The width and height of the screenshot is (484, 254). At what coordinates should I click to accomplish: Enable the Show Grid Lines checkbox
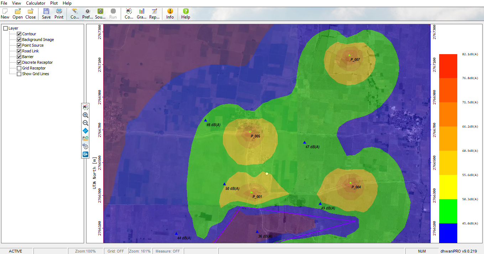(x=19, y=74)
